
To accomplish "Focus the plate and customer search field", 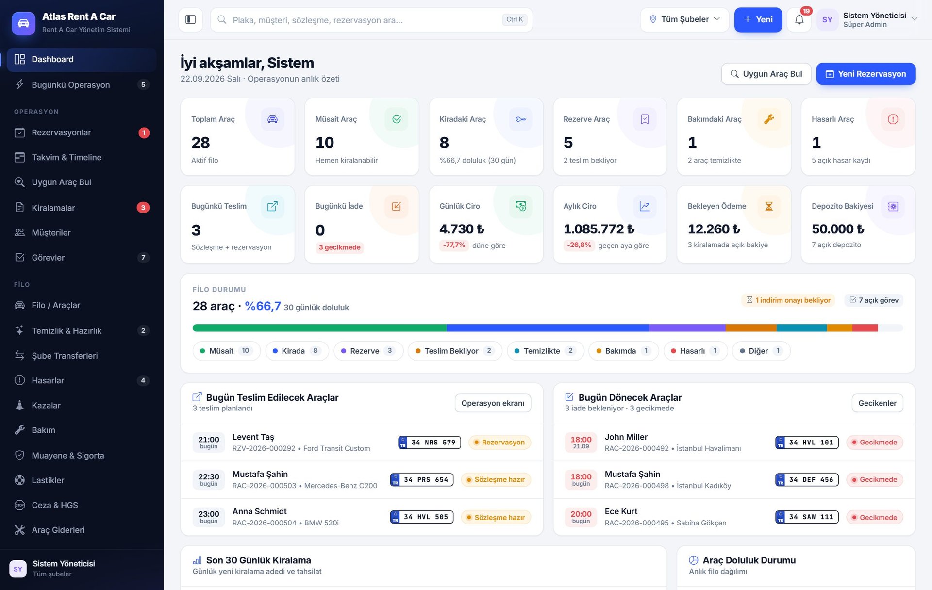I will pos(371,19).
